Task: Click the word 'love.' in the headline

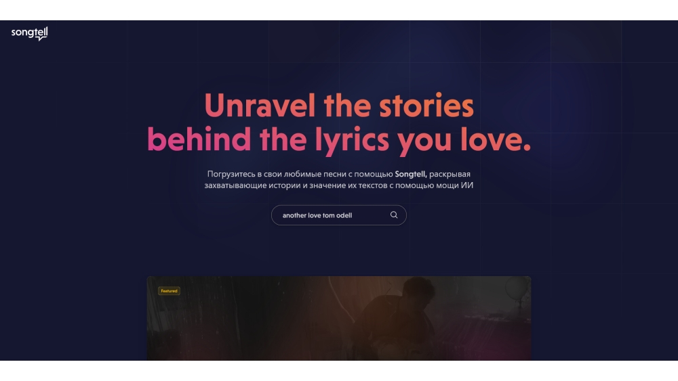Action: click(496, 139)
